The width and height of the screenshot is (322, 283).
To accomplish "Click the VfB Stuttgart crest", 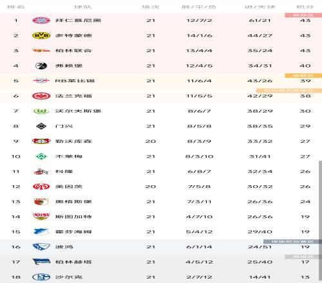I will (41, 217).
